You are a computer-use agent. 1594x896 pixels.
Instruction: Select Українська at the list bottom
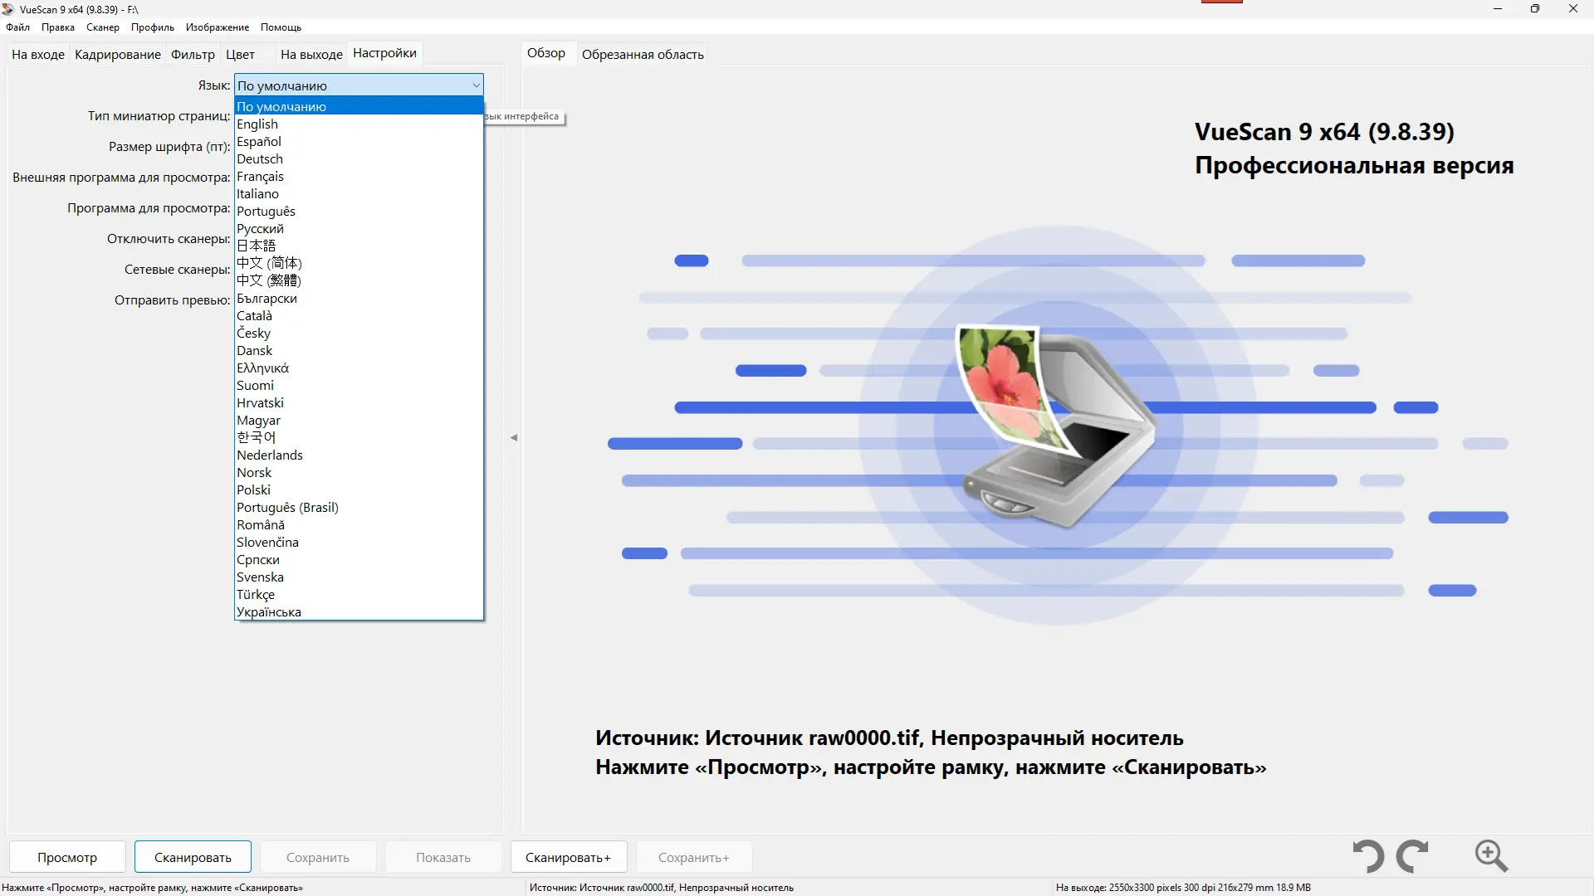[x=267, y=611]
